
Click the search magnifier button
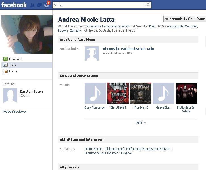tap(148, 5)
